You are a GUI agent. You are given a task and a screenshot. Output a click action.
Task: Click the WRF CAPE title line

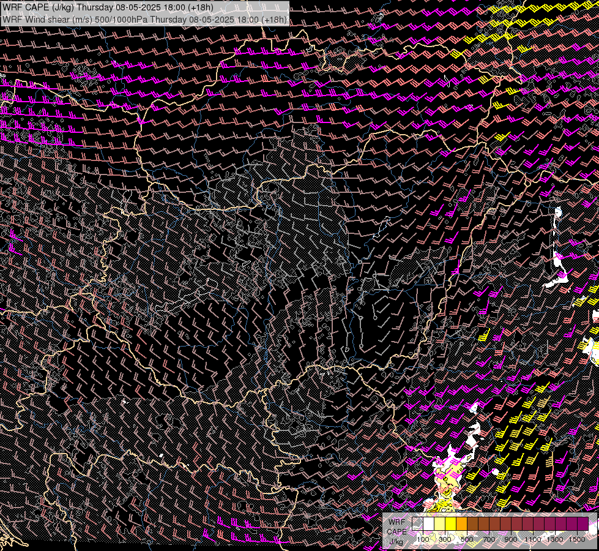108,7
